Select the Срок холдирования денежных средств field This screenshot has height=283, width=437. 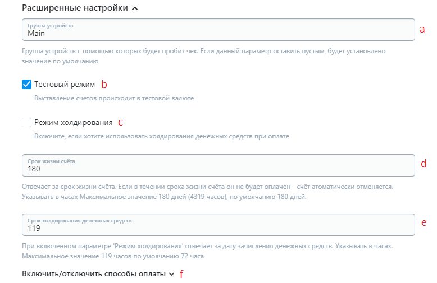pyautogui.click(x=218, y=225)
